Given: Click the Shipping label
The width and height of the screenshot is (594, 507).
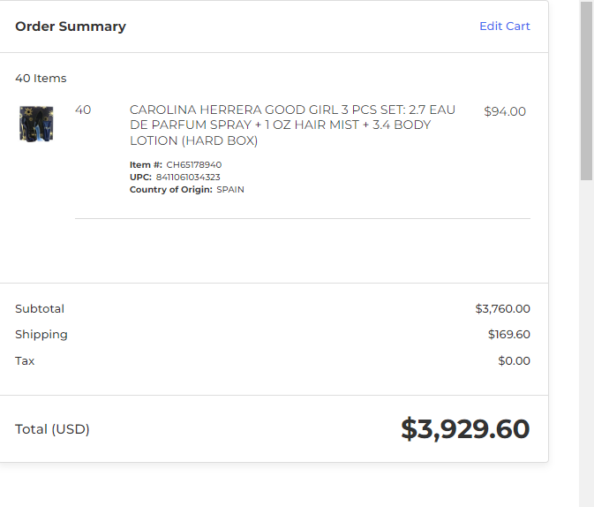Looking at the screenshot, I should (x=41, y=335).
